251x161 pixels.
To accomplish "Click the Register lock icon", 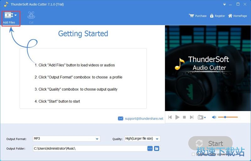I will tap(211, 16).
